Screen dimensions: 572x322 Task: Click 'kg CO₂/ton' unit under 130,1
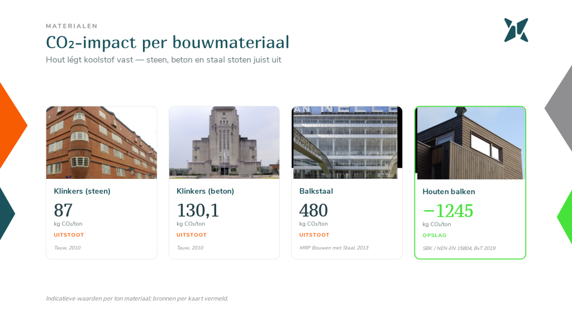(x=191, y=224)
